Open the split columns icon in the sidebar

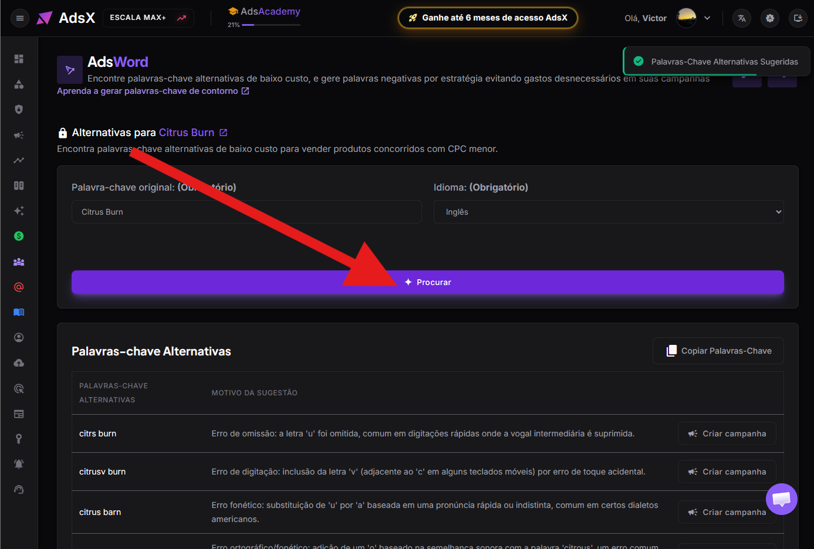pyautogui.click(x=19, y=185)
